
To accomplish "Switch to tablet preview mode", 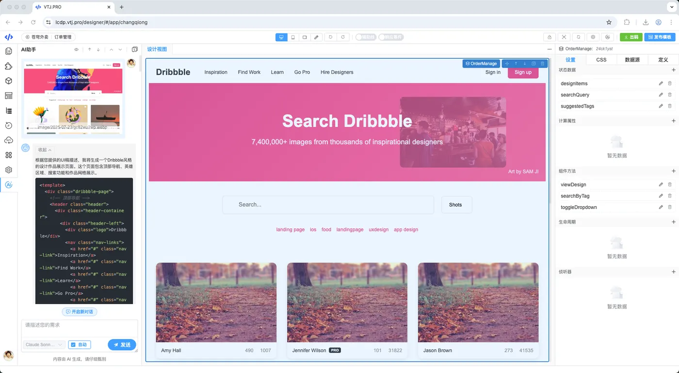I will [x=305, y=37].
